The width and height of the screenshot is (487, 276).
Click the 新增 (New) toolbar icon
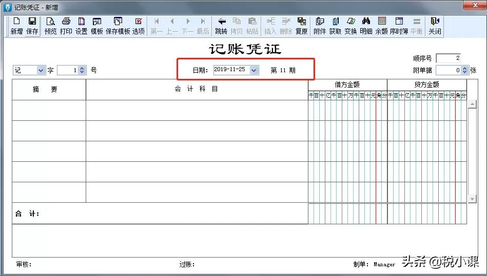coord(17,26)
